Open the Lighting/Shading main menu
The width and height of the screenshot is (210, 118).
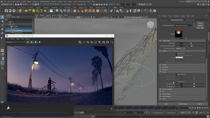[45, 1]
